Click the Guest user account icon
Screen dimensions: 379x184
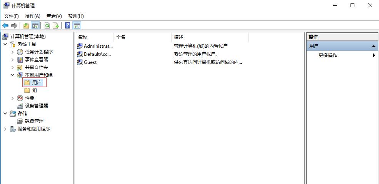point(80,62)
